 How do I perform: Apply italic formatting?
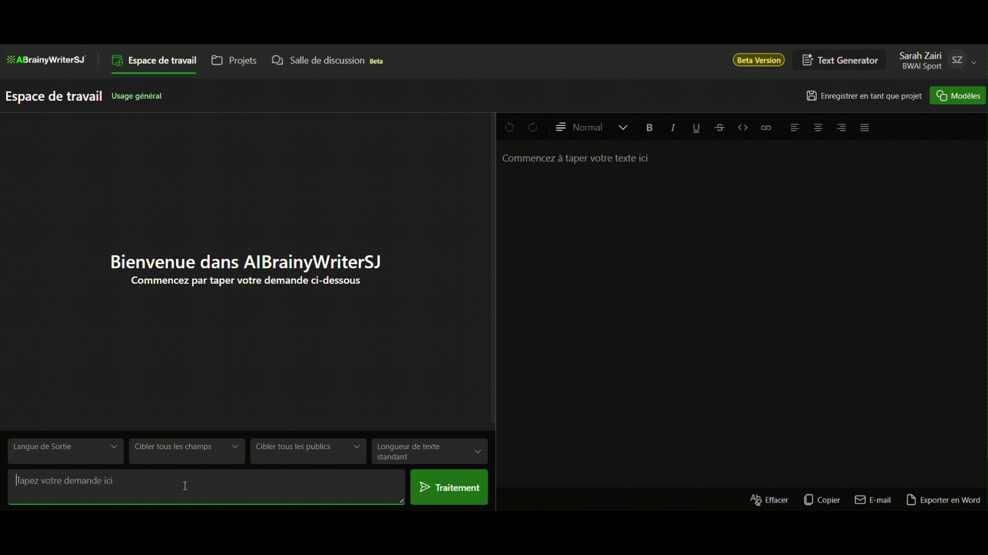click(673, 127)
